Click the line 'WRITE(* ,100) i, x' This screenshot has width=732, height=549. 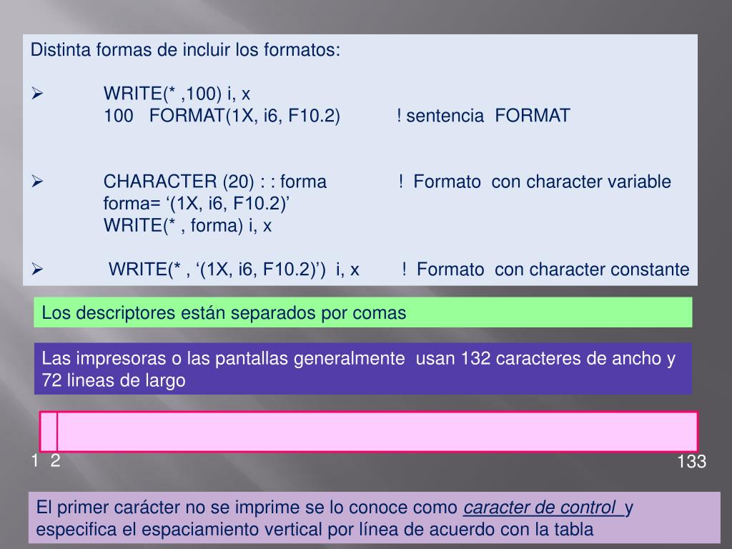[x=177, y=94]
